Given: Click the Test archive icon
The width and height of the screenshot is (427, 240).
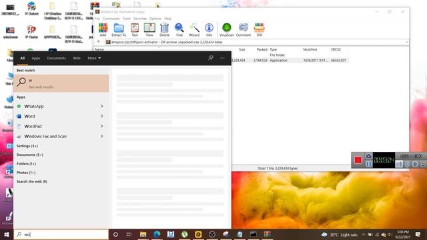Looking at the screenshot, I should [x=135, y=29].
